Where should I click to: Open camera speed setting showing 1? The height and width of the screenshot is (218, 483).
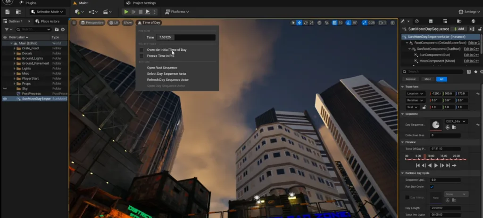click(382, 23)
